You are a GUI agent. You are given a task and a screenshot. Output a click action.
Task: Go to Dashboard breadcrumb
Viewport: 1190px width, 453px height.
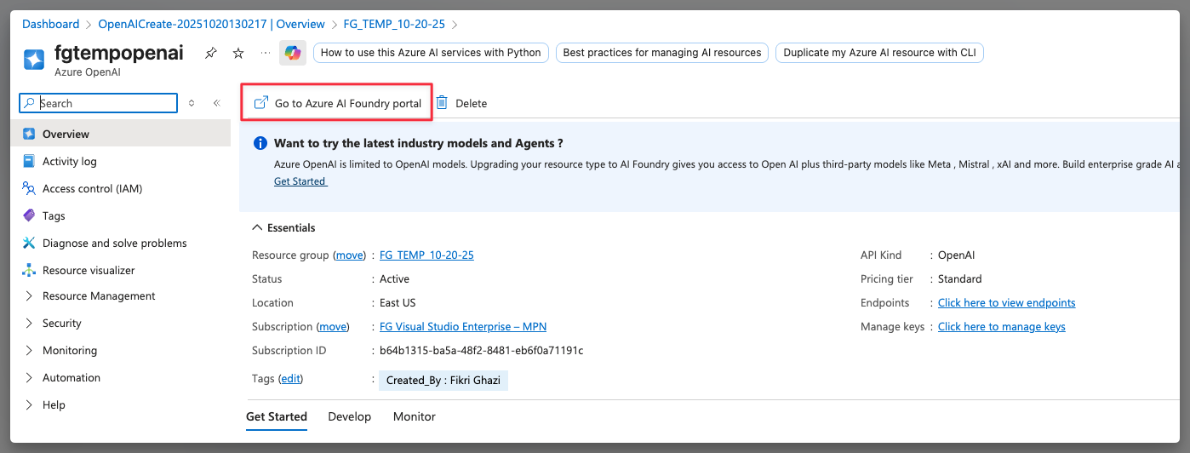click(x=50, y=24)
